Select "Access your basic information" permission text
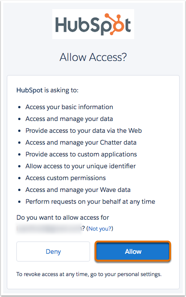This screenshot has height=297, width=186. tap(69, 107)
